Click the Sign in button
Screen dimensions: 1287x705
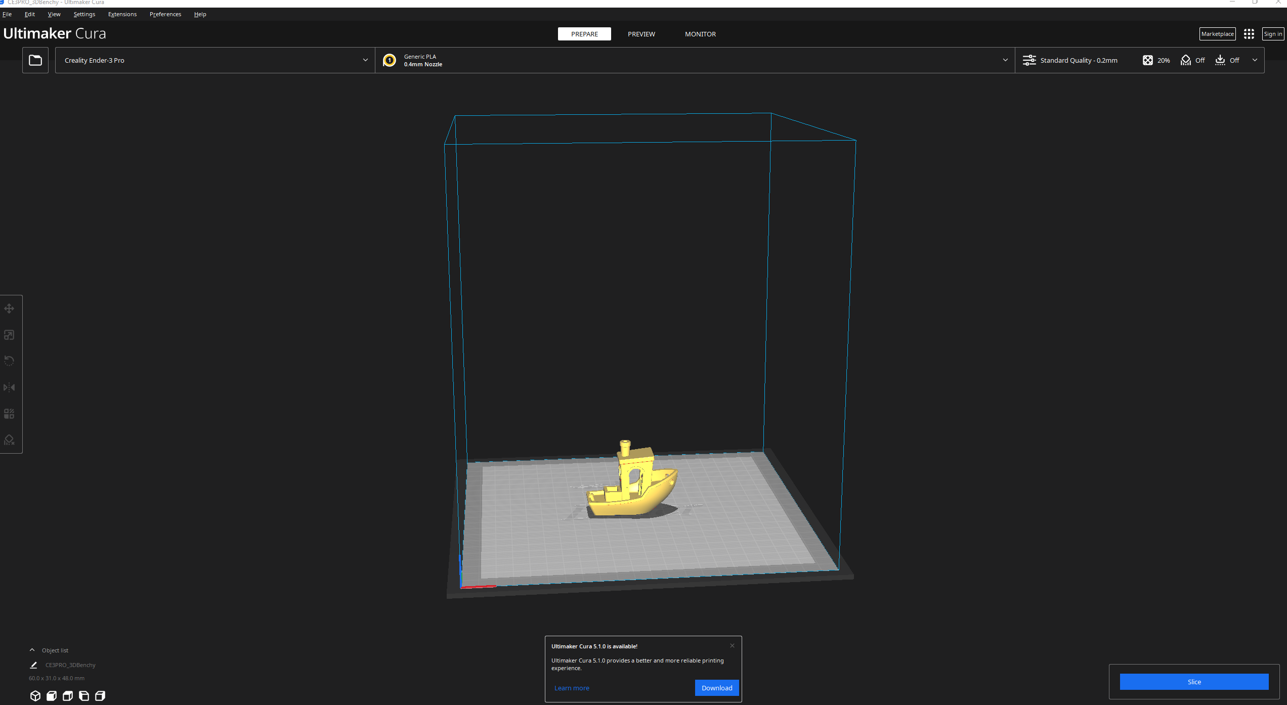(x=1273, y=34)
